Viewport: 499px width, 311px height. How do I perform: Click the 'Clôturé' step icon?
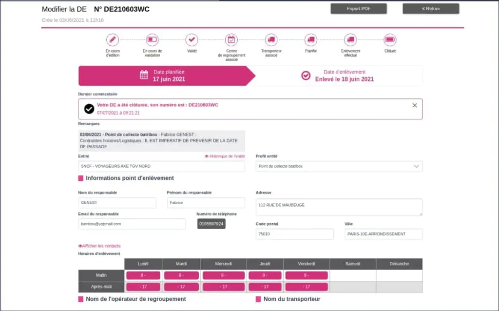pyautogui.click(x=390, y=40)
